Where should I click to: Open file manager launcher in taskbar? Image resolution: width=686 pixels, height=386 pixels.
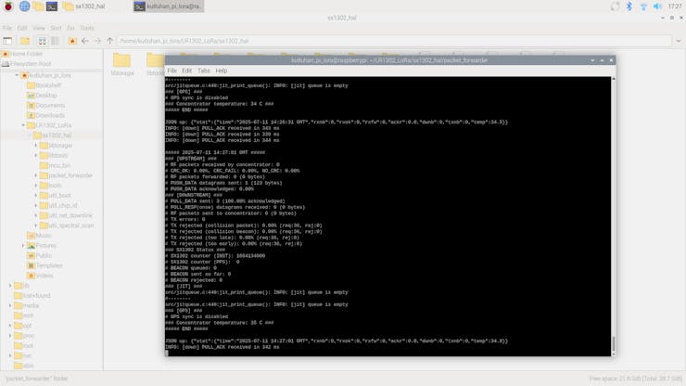coord(39,6)
